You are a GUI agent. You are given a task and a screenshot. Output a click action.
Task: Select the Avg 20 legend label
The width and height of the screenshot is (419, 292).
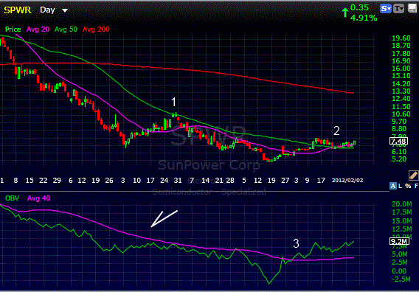point(38,29)
